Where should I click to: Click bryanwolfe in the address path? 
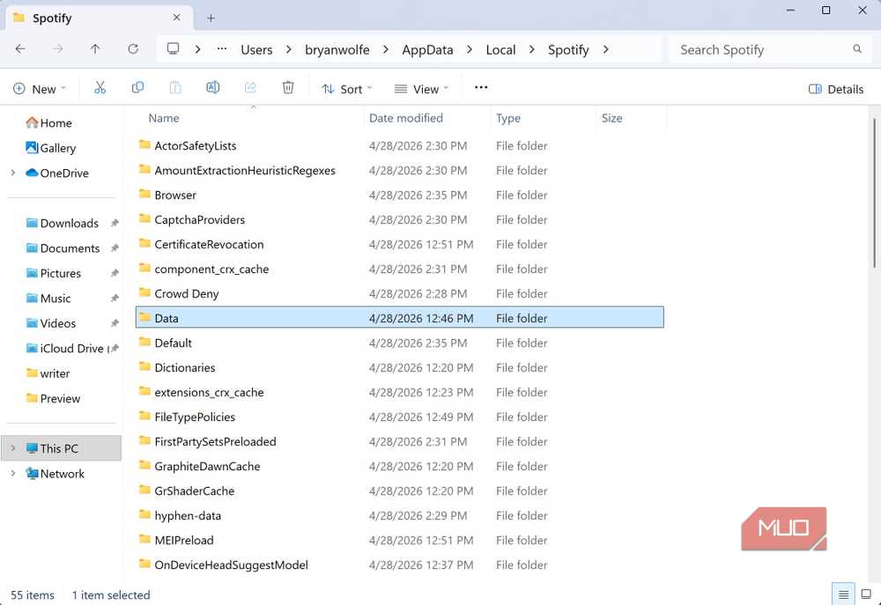[337, 50]
